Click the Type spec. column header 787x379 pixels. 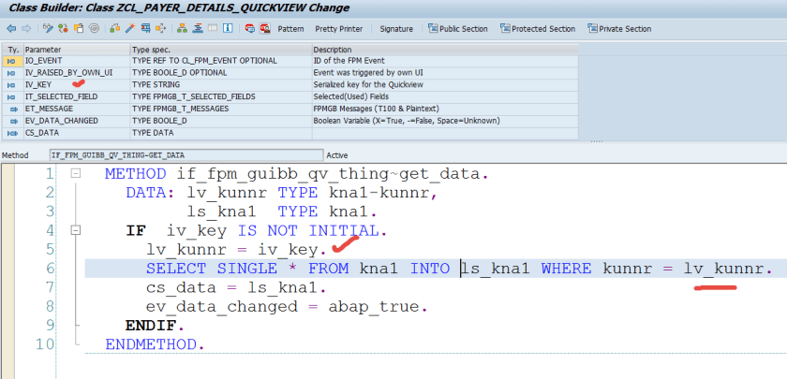pos(220,50)
